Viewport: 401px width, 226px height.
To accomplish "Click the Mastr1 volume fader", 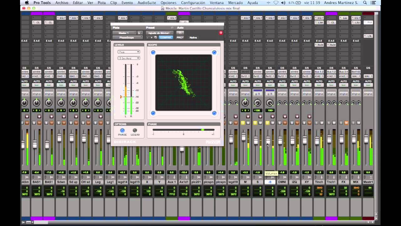I will 366,139.
